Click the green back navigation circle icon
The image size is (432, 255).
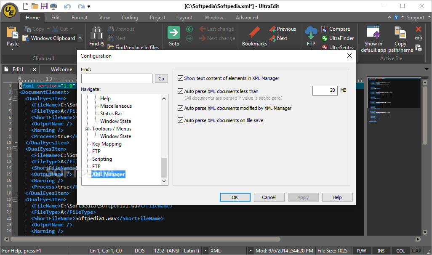(189, 29)
